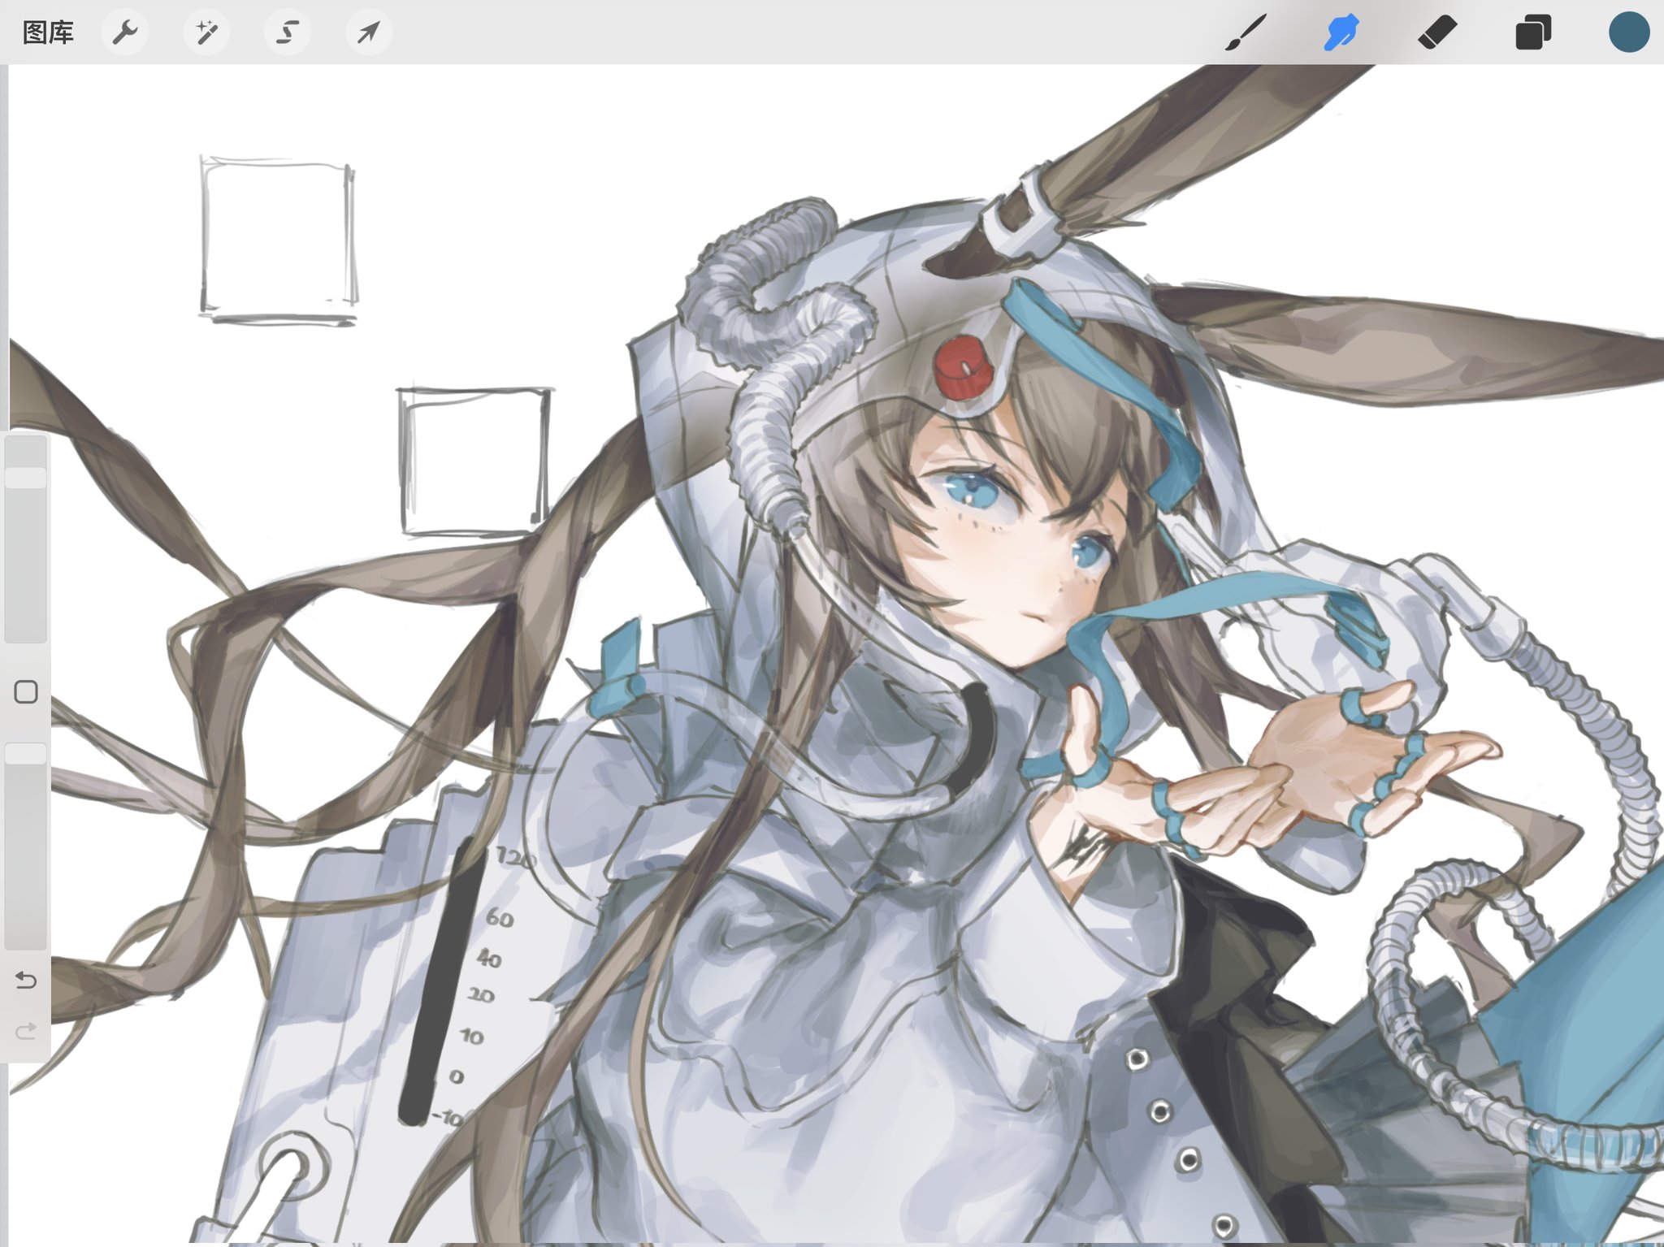
Task: Tap the sidebar square modify button
Action: [x=26, y=692]
